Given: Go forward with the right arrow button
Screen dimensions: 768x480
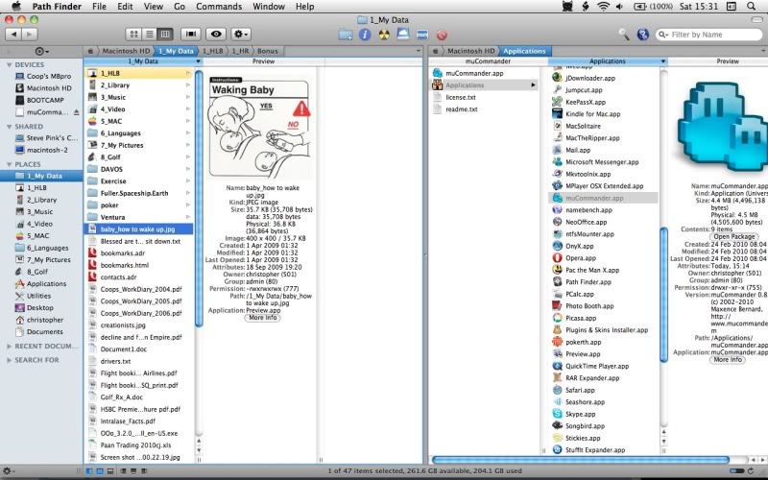Looking at the screenshot, I should point(30,34).
